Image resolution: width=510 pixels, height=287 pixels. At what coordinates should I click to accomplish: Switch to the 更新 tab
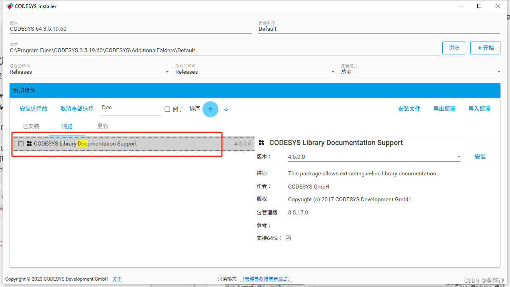pos(103,126)
